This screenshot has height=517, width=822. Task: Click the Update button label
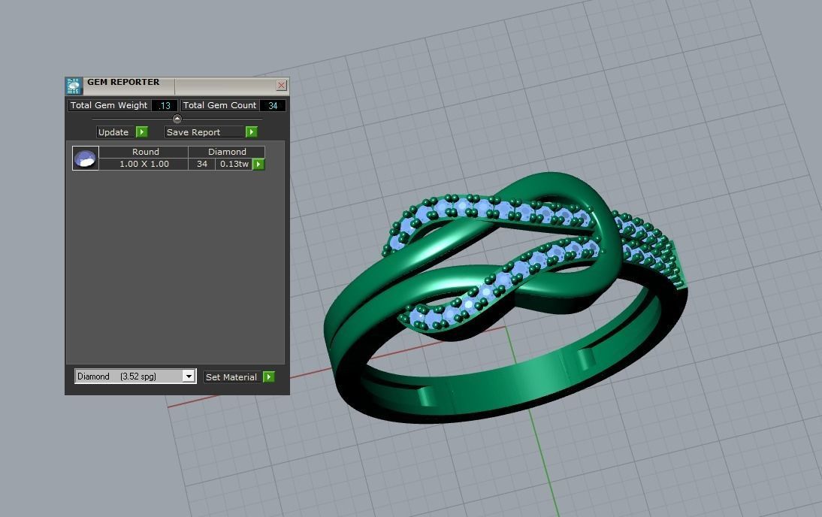(x=113, y=132)
